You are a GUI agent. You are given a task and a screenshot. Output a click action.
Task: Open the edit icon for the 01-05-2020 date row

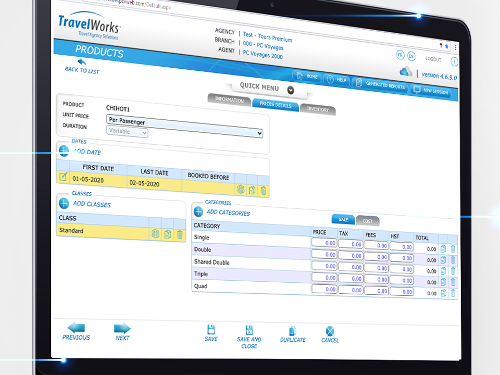click(63, 177)
